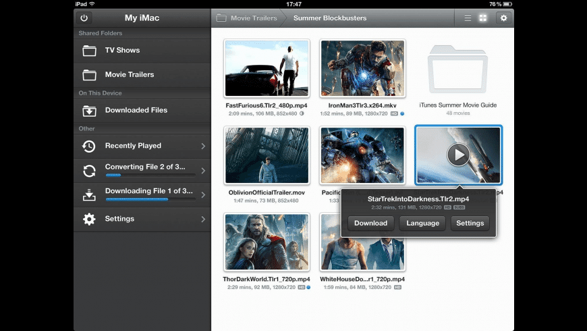Click the Download button in popup
Viewport: 587px width, 331px height.
coord(370,223)
